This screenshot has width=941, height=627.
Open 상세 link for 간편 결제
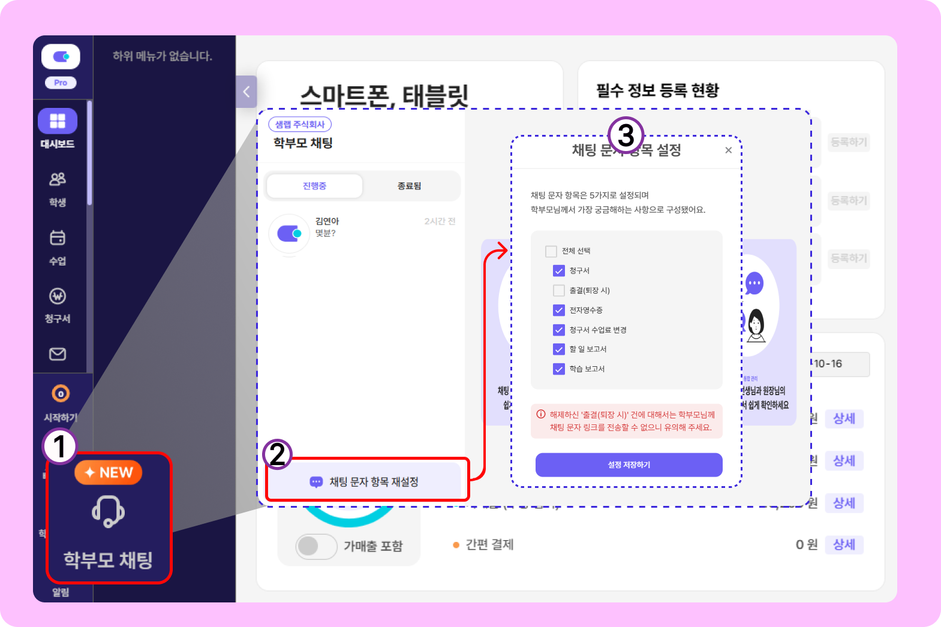[844, 545]
